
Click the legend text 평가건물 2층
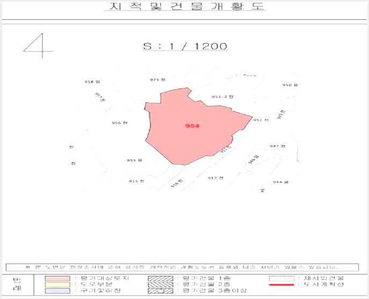click(206, 284)
